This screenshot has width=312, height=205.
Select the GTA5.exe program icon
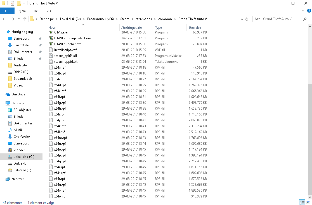click(51, 32)
